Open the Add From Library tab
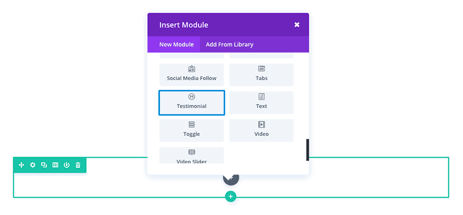Viewport: 463px width, 215px height. (x=229, y=45)
